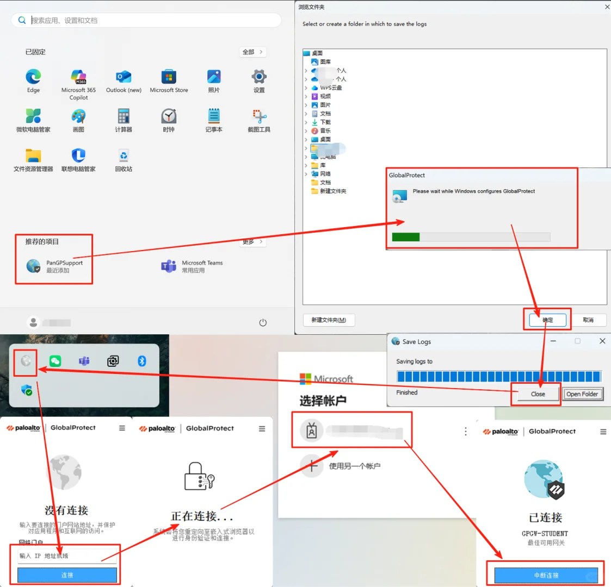The image size is (611, 587).
Task: Open hamburger menu on connecting GlobalProtect panel
Action: (x=262, y=429)
